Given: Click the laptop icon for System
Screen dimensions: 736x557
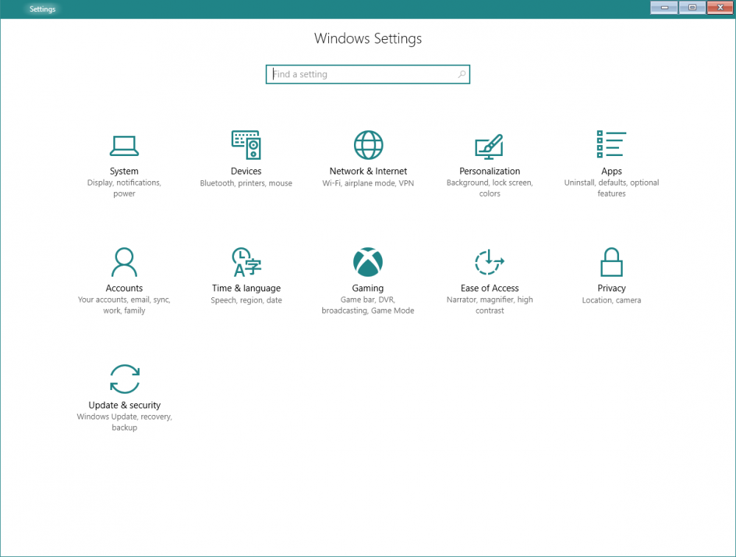Looking at the screenshot, I should coord(124,146).
